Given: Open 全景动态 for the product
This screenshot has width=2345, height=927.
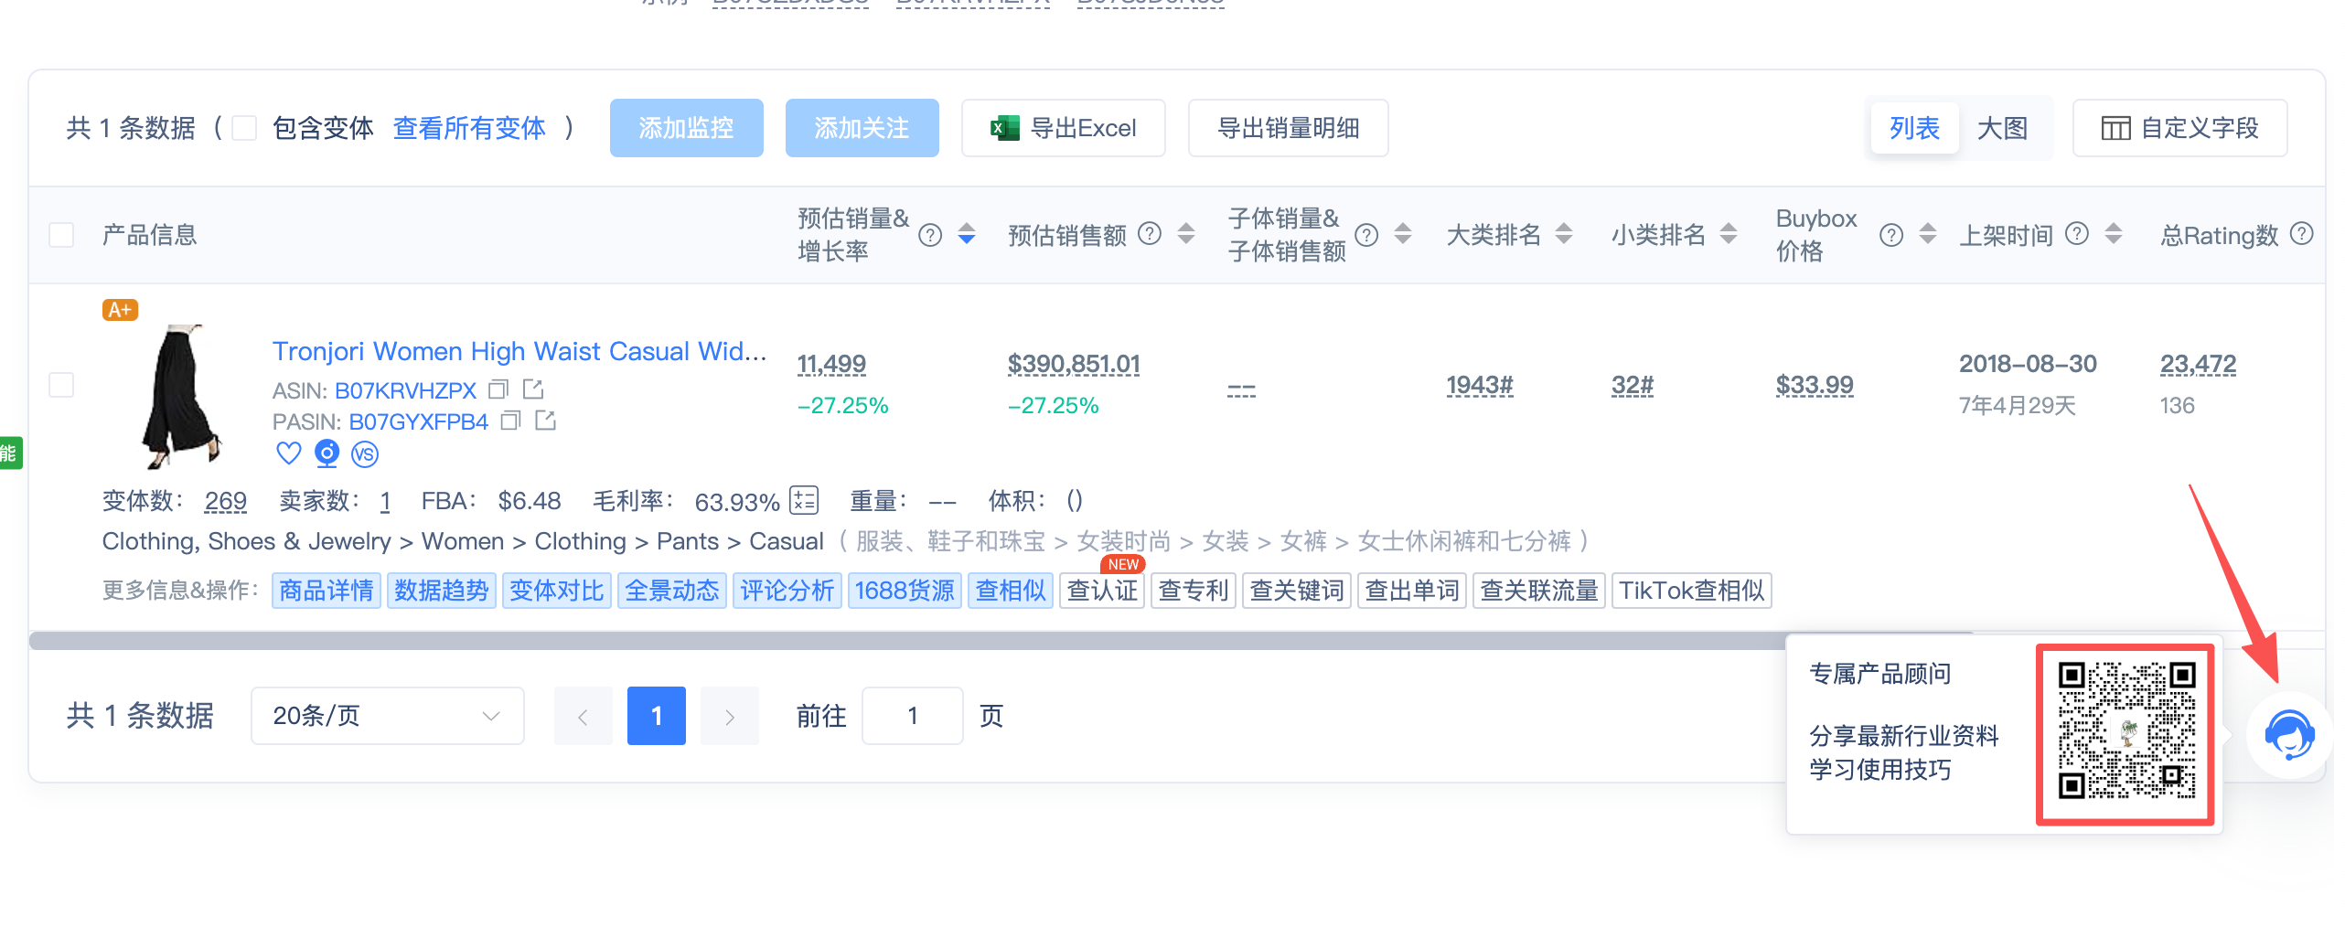Looking at the screenshot, I should click(672, 591).
